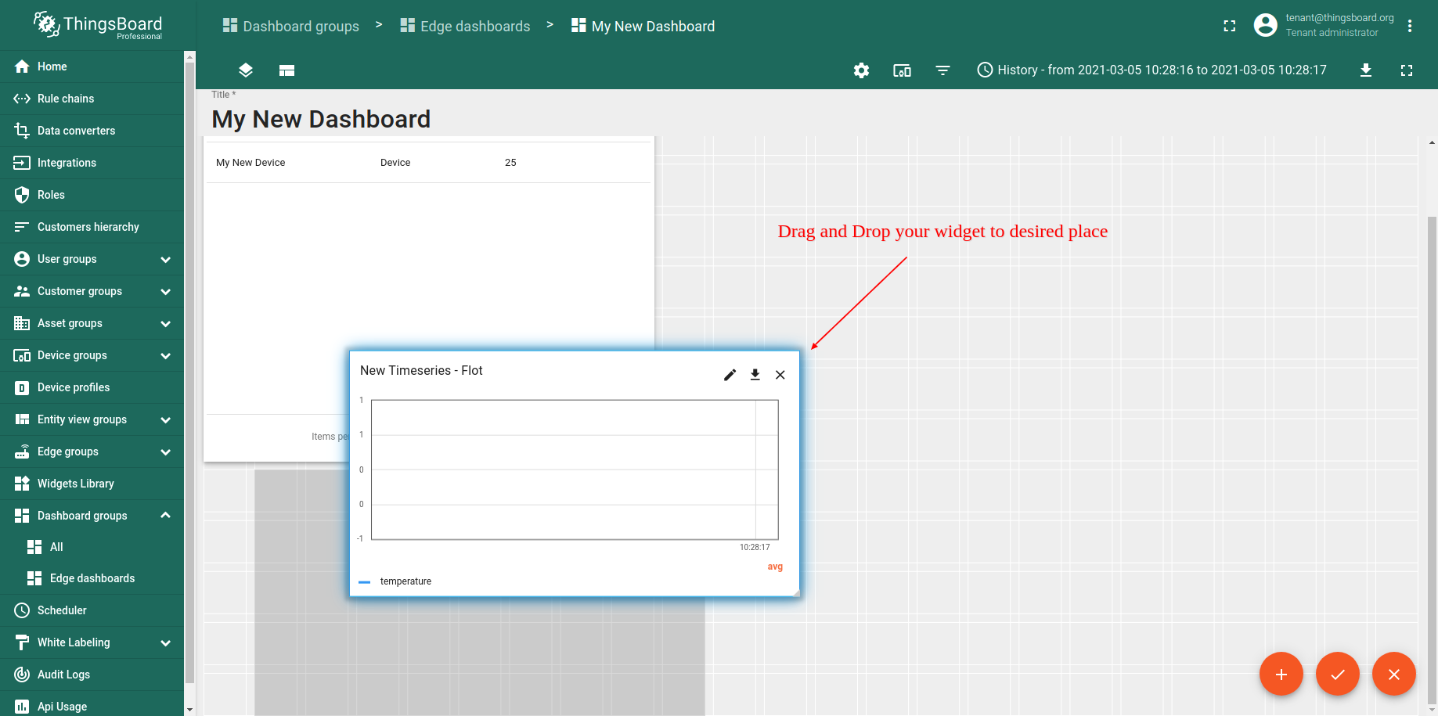
Task: Go to Edge dashboards breadcrumb
Action: [465, 27]
